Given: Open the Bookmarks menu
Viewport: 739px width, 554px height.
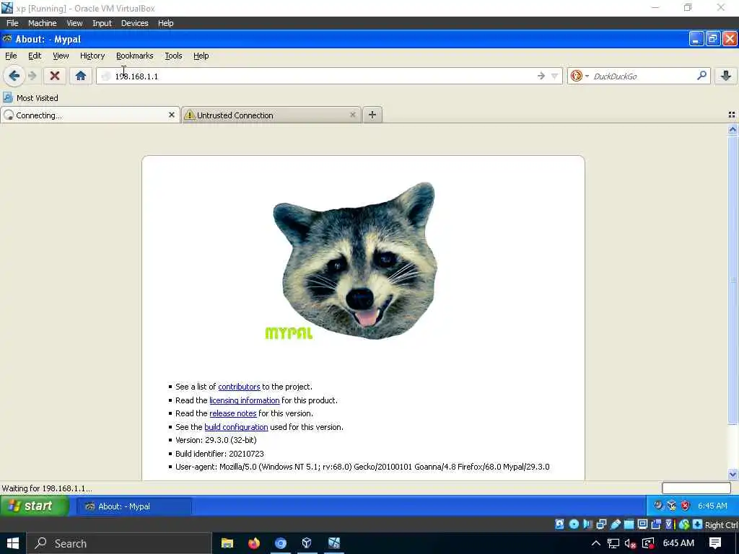Looking at the screenshot, I should (x=135, y=56).
